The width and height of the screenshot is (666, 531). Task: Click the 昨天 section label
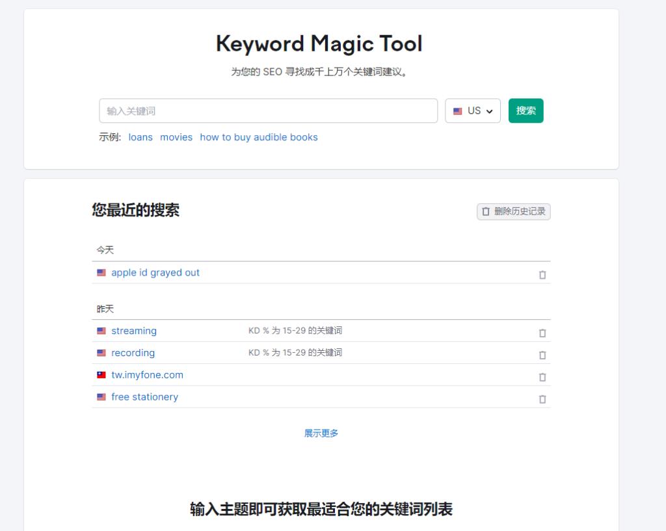point(105,309)
